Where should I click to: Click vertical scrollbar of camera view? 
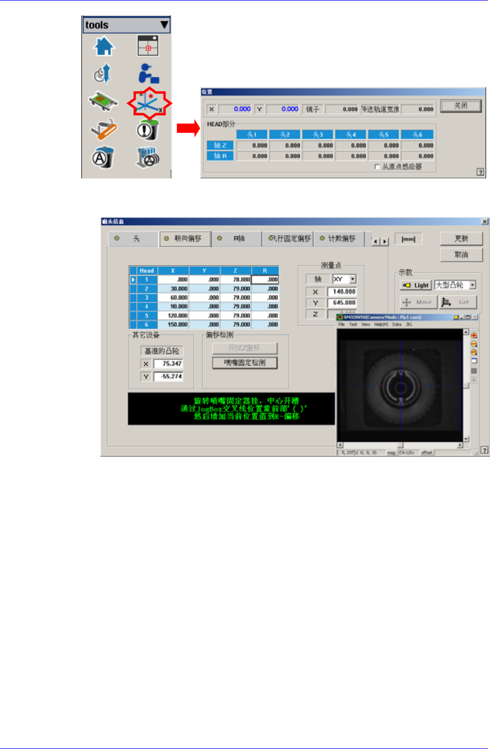point(466,385)
